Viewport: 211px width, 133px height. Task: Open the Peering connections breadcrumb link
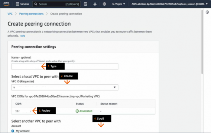point(31,14)
